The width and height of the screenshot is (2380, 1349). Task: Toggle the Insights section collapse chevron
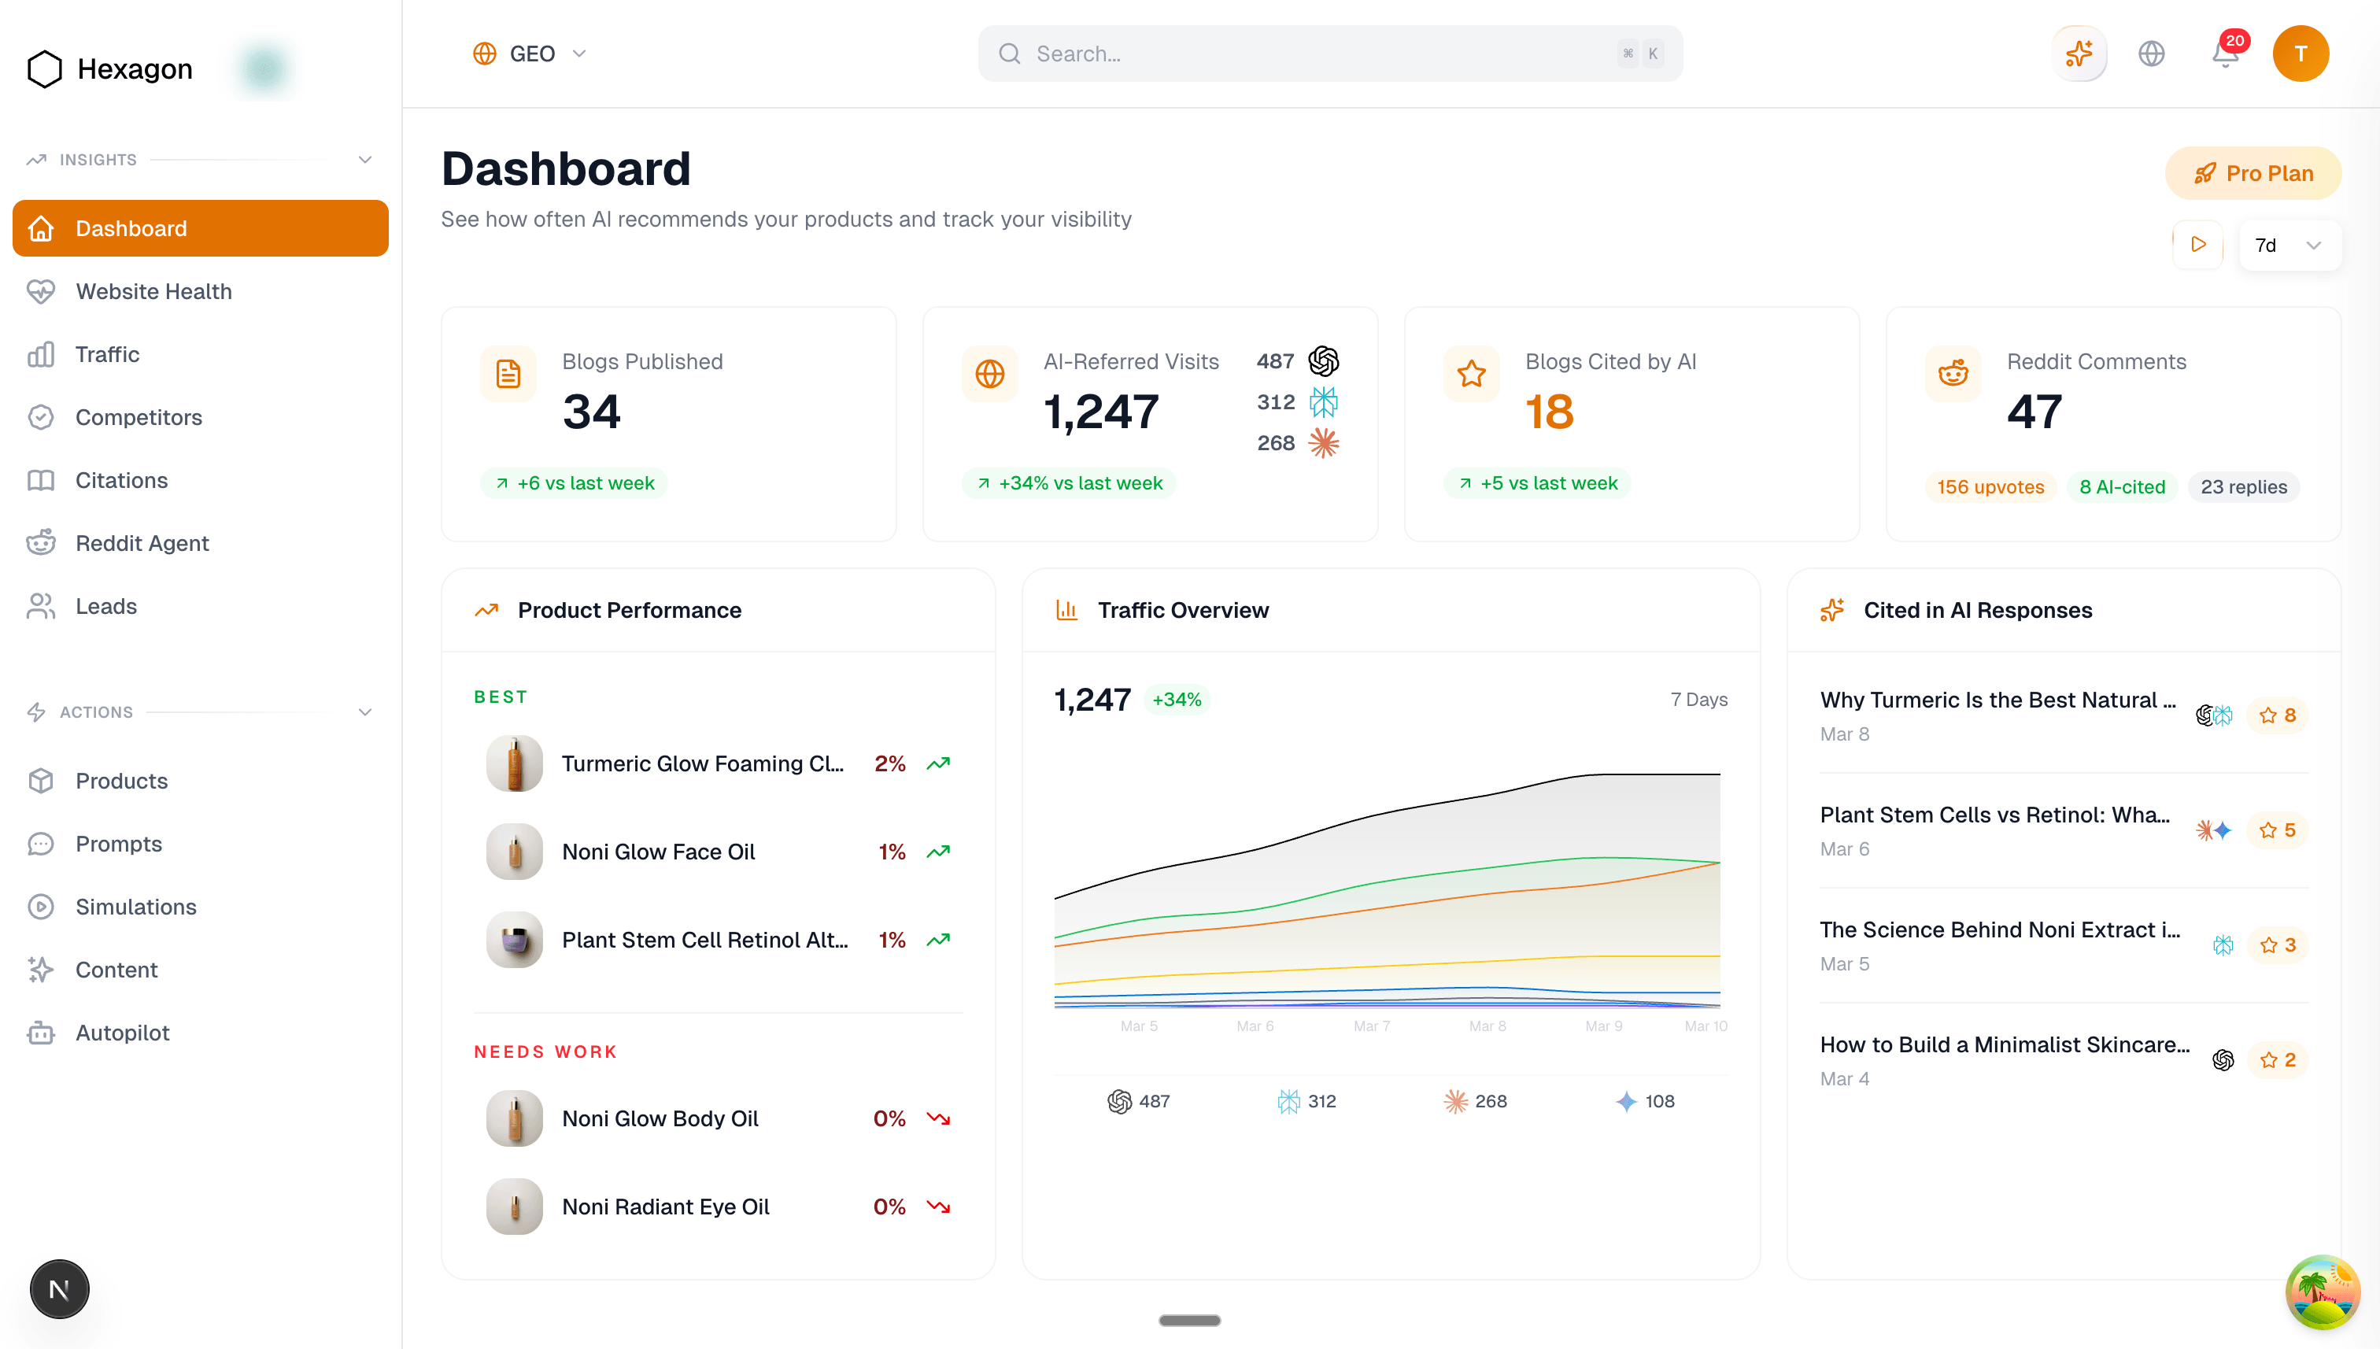pos(365,159)
